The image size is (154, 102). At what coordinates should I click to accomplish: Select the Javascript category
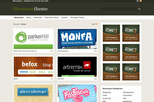(x=107, y=98)
